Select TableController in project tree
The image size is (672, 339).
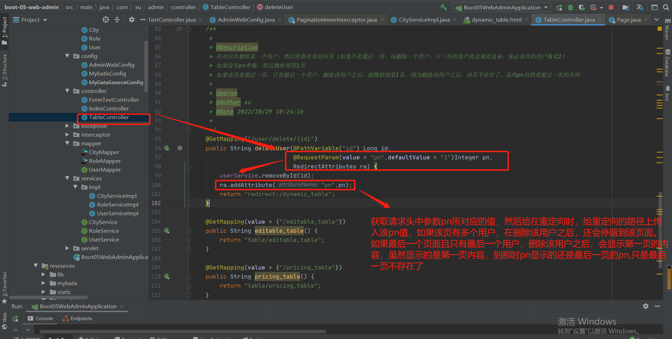pyautogui.click(x=109, y=117)
